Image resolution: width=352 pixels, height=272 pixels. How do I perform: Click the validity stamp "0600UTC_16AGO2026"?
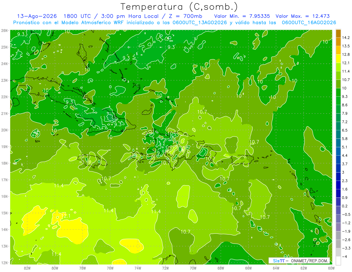tap(309, 23)
